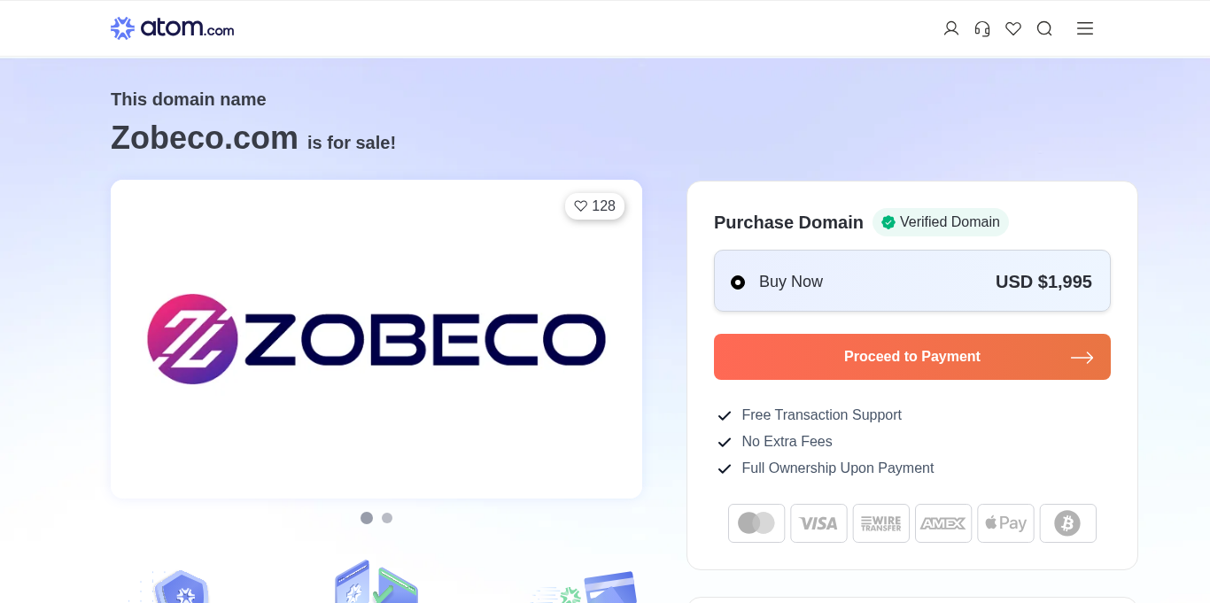1210x603 pixels.
Task: Click the search magnifier icon
Action: pos(1044,28)
